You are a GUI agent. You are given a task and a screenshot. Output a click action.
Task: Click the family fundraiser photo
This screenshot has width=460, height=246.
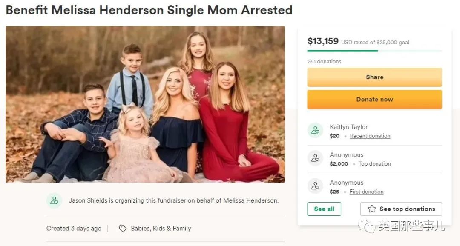tap(145, 104)
